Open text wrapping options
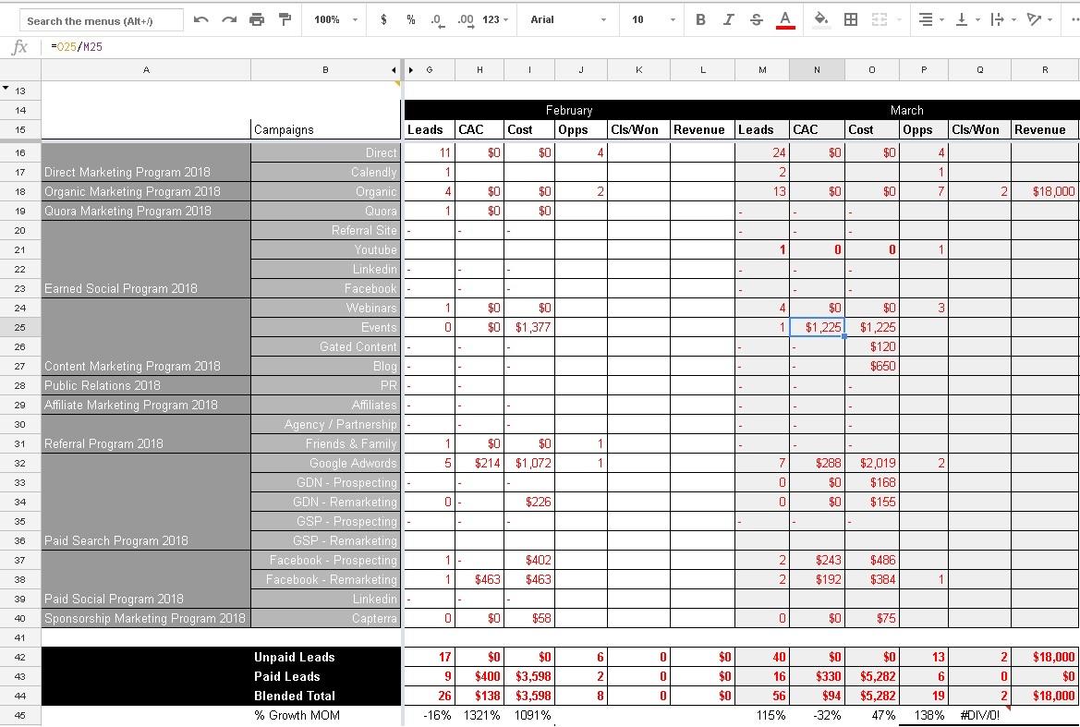 [1003, 20]
